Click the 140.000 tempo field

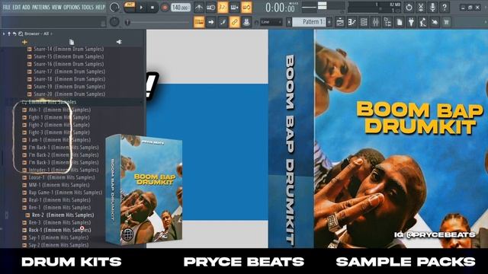(181, 8)
